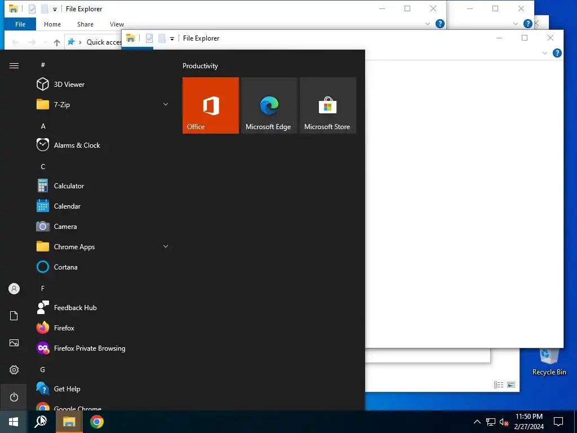Open the Recycle Bin on the desktop
This screenshot has height=433, width=577.
(549, 363)
